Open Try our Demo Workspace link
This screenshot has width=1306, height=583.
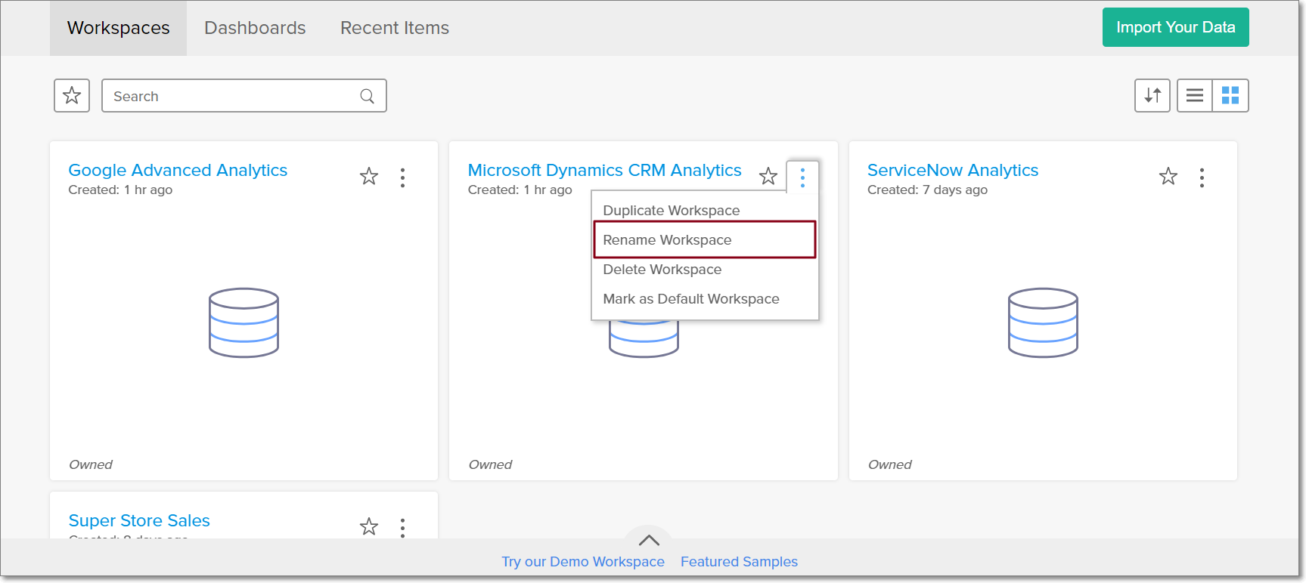point(582,562)
